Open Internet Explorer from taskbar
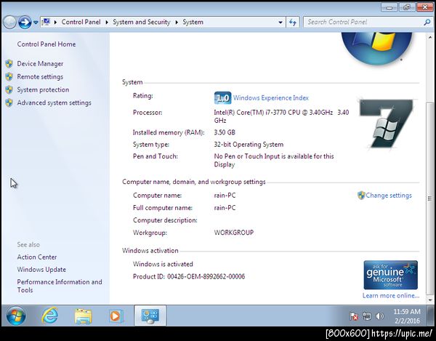This screenshot has width=436, height=341. [x=49, y=316]
